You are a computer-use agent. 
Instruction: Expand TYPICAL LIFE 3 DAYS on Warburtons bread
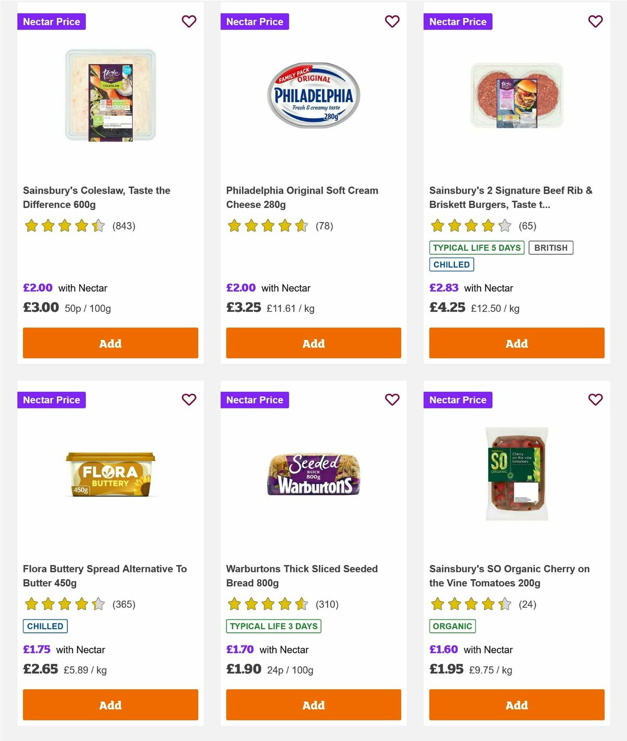tap(274, 626)
